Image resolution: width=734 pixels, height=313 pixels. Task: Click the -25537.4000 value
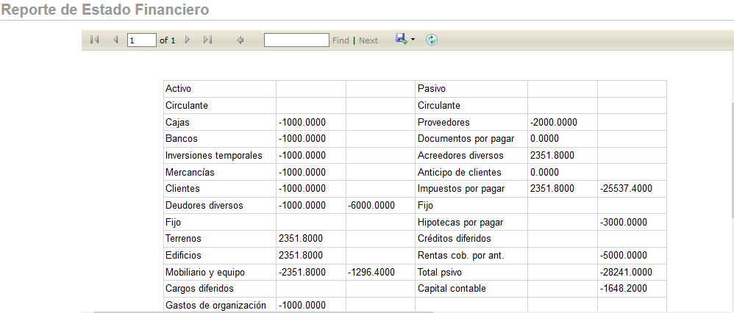pyautogui.click(x=626, y=189)
